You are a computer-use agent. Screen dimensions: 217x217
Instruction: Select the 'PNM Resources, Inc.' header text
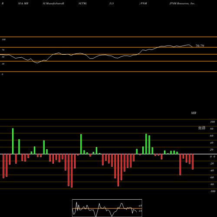[x=182, y=3]
